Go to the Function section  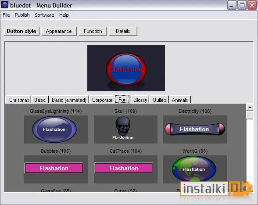coord(93,31)
